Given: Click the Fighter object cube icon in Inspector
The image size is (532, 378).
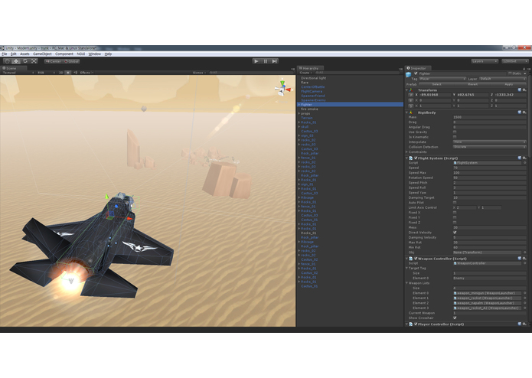Looking at the screenshot, I should (x=409, y=74).
